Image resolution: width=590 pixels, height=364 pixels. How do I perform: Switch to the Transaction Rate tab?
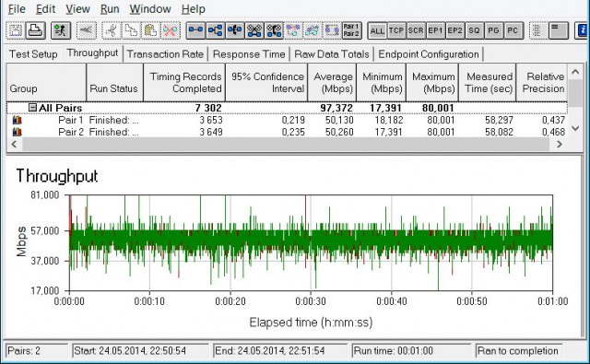coord(165,54)
